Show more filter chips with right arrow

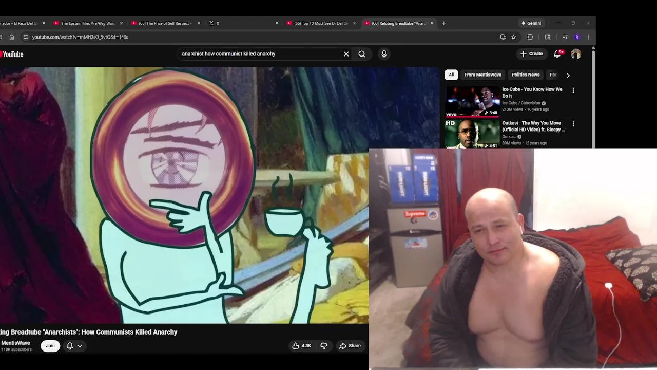tap(568, 75)
